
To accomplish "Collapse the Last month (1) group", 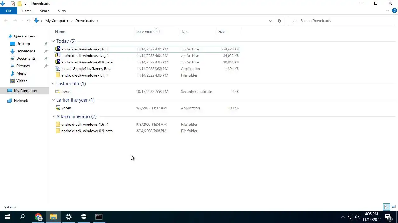I will click(x=53, y=84).
